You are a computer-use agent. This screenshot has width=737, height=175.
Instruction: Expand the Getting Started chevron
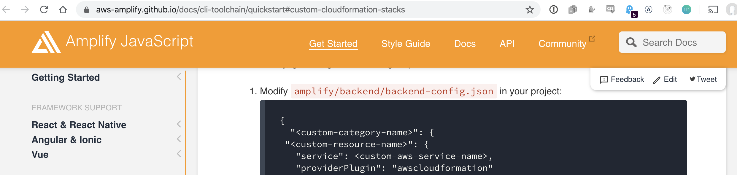click(179, 77)
